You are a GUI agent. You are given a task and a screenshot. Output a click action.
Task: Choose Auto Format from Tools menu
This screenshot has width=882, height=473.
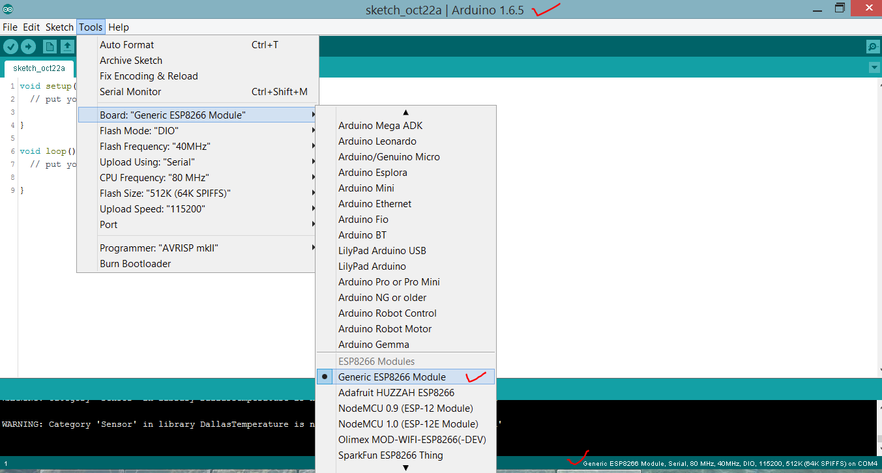[198, 45]
